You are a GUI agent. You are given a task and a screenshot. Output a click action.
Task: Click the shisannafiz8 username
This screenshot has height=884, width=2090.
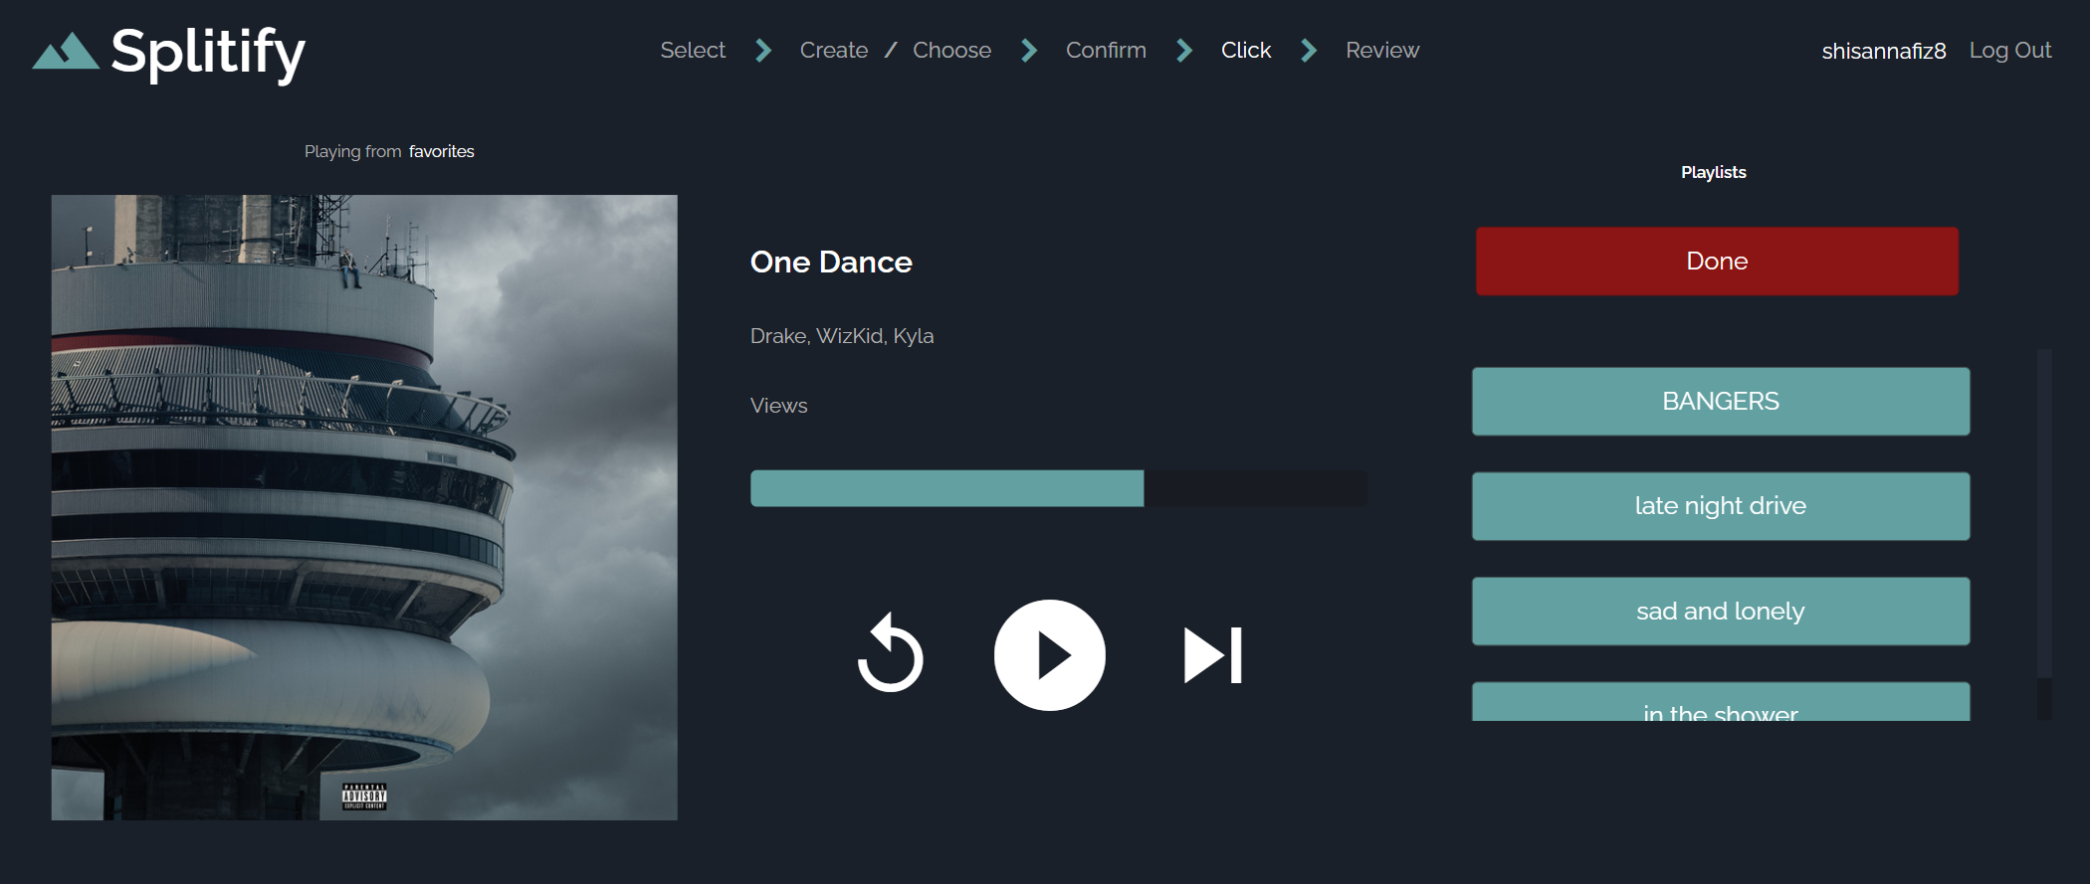click(1884, 51)
